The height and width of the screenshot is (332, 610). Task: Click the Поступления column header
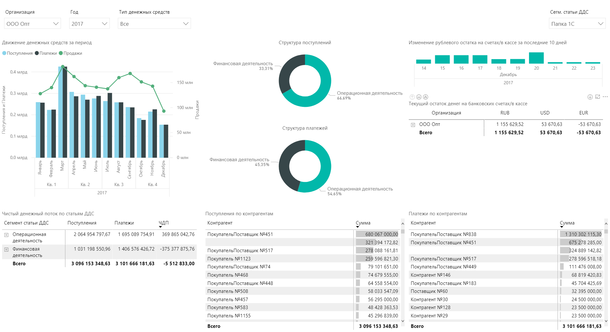point(82,223)
